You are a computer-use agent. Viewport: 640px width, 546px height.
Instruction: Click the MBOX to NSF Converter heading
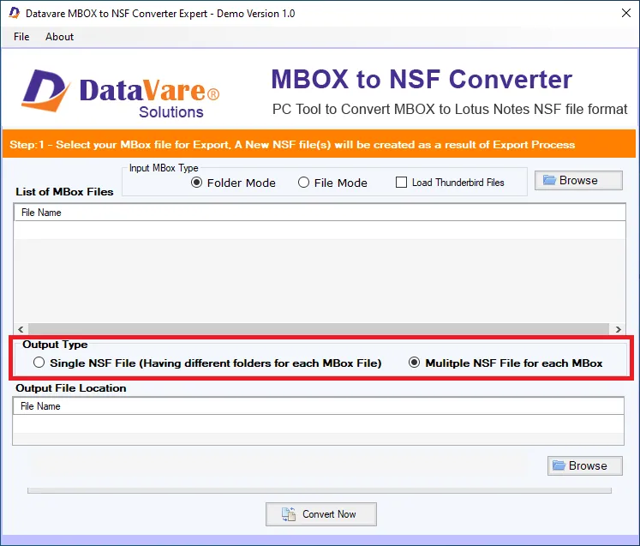pyautogui.click(x=422, y=79)
